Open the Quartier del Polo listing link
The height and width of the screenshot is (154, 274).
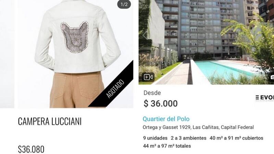(x=166, y=119)
